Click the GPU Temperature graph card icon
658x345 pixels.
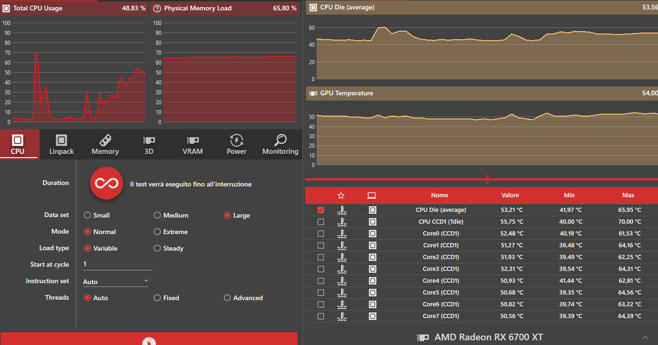pyautogui.click(x=313, y=93)
